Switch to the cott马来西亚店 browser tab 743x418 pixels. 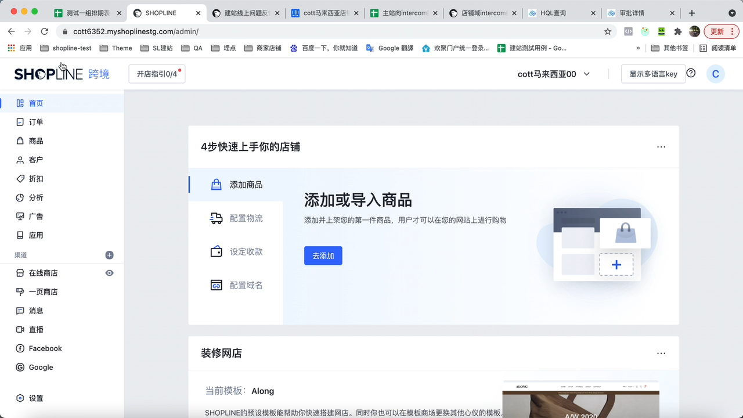tap(324, 13)
